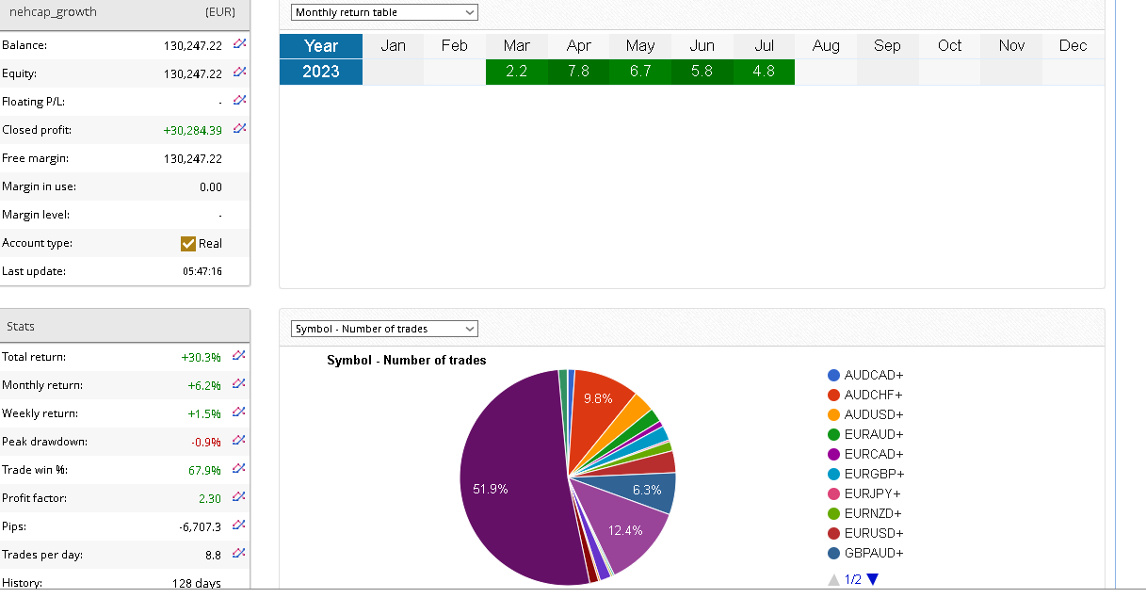This screenshot has height=598, width=1146.
Task: Click the July 4.8 return cell
Action: coord(764,72)
